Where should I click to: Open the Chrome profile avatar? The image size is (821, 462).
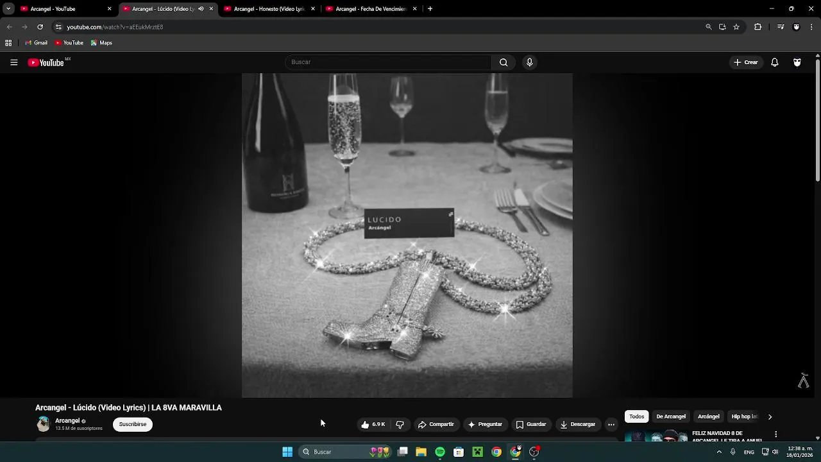pos(797,27)
